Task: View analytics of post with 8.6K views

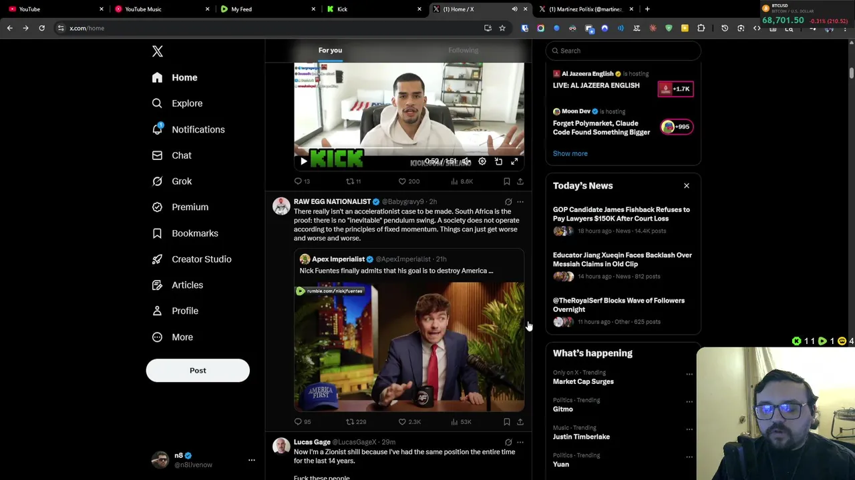Action: tap(462, 181)
